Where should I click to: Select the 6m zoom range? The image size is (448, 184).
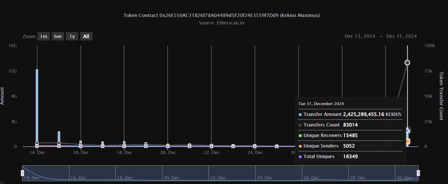[58, 36]
